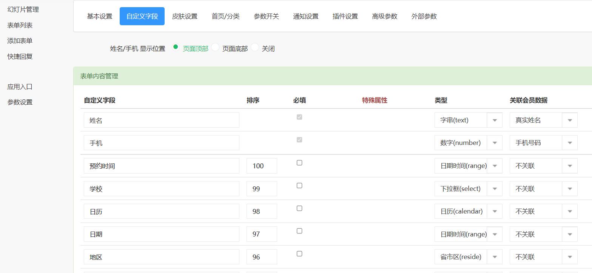
Task: Focus the 日期 field name input
Action: (162, 234)
